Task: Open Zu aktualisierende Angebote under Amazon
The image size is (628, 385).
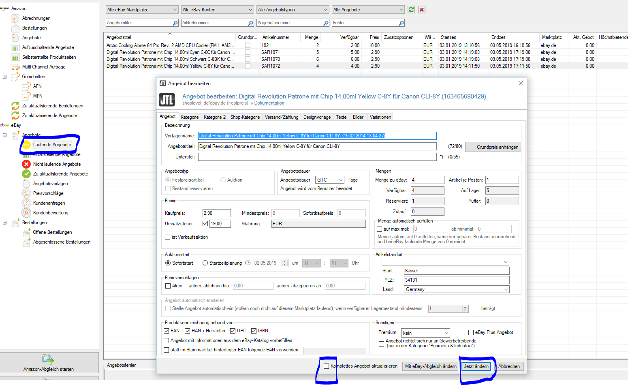Action: tap(49, 115)
